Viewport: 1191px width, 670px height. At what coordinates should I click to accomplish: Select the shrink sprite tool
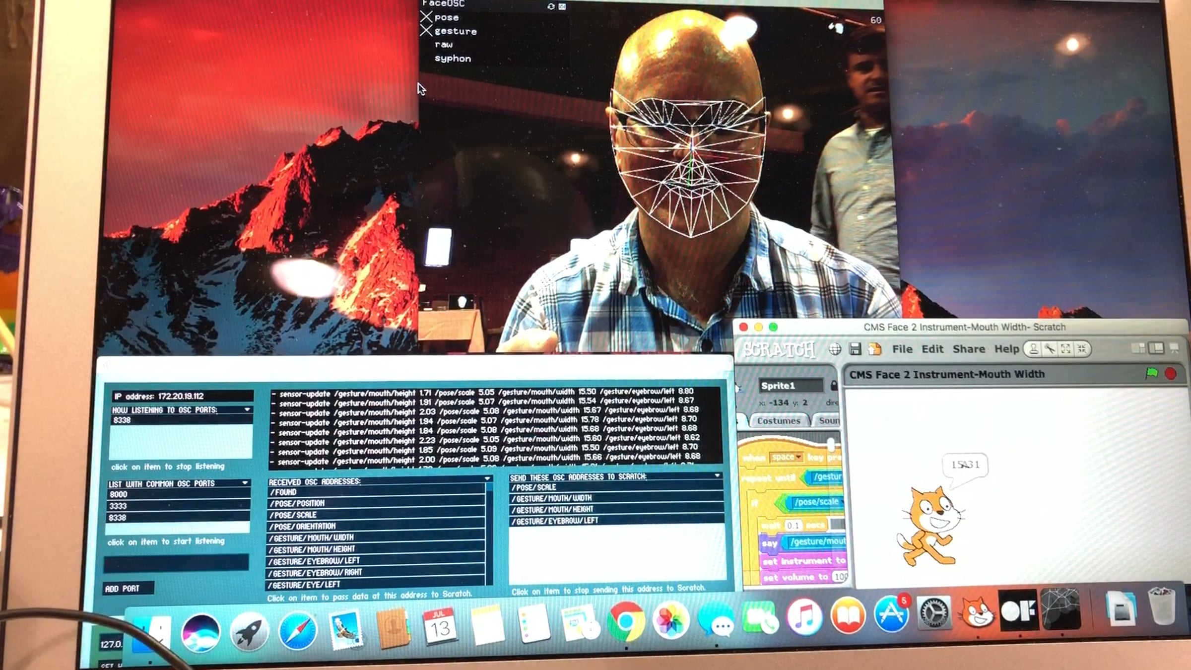point(1082,349)
